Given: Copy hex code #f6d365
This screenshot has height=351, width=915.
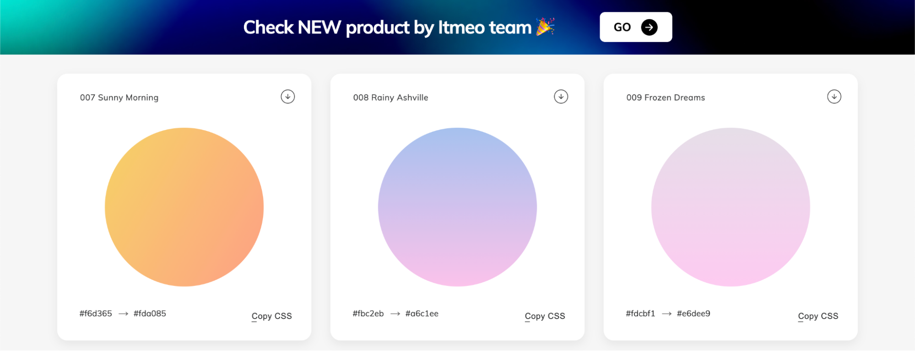Looking at the screenshot, I should point(96,313).
